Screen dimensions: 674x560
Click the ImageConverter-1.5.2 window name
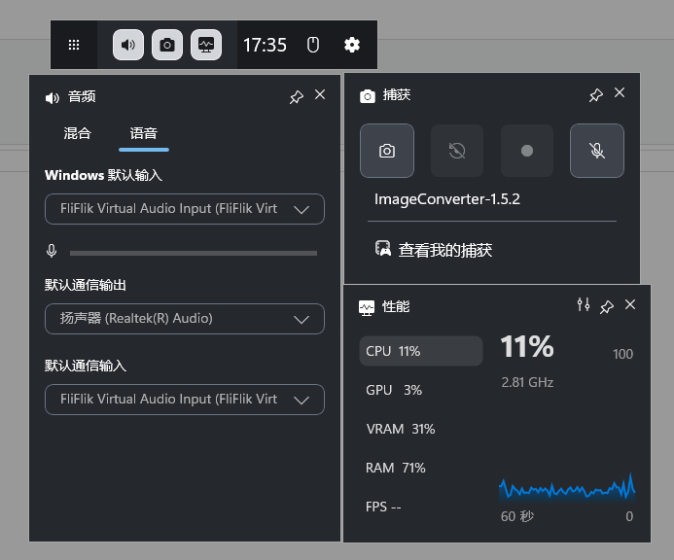[447, 199]
